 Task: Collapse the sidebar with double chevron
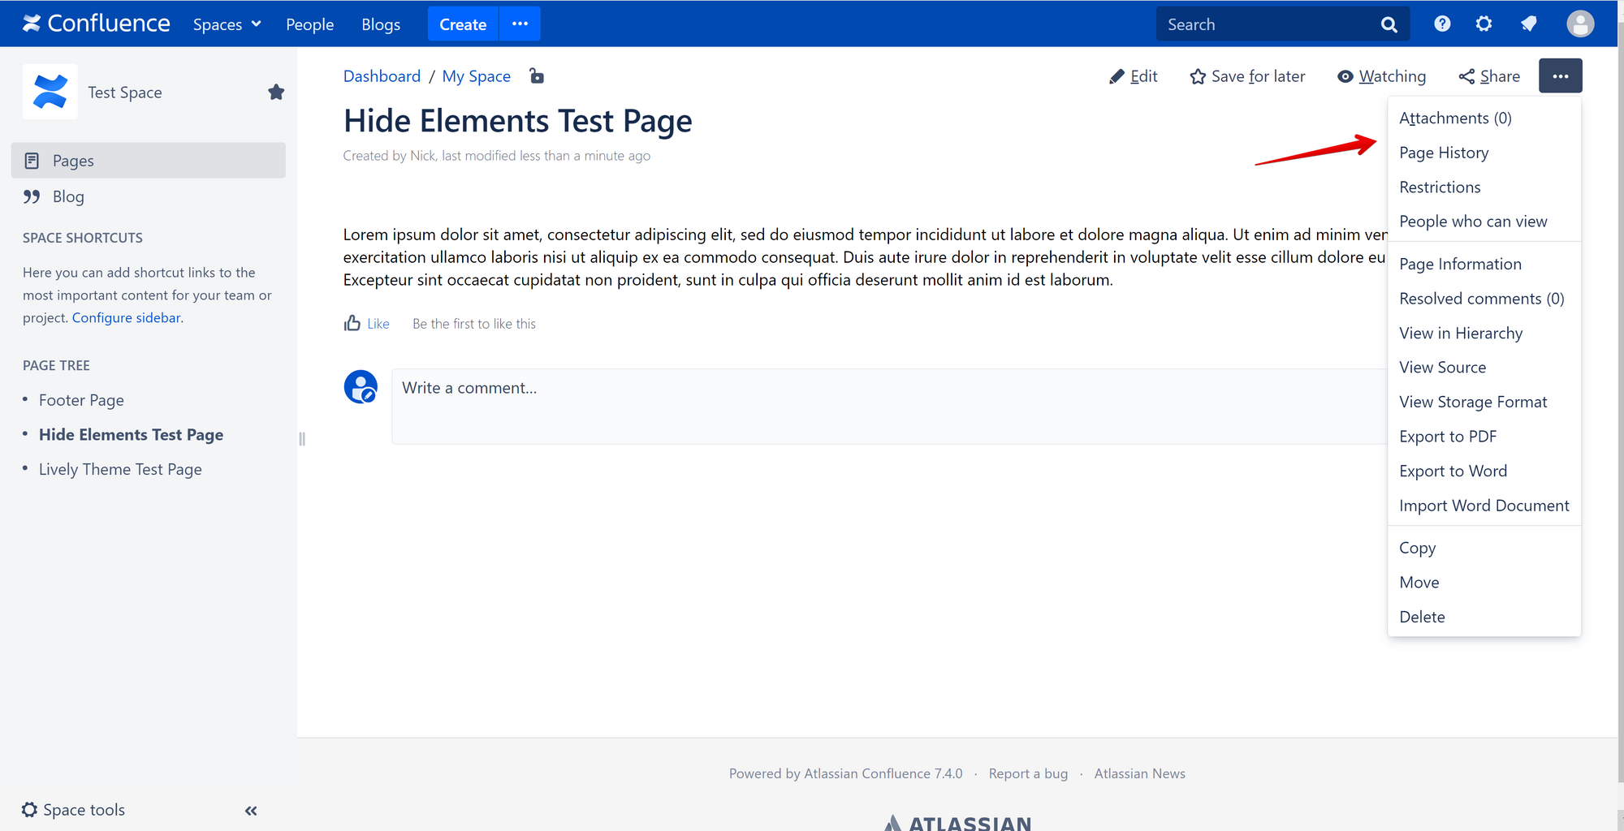(x=251, y=810)
